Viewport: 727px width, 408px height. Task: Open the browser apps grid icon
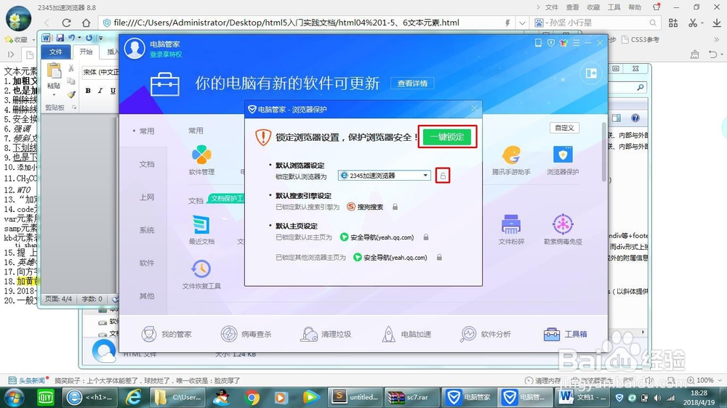(673, 23)
